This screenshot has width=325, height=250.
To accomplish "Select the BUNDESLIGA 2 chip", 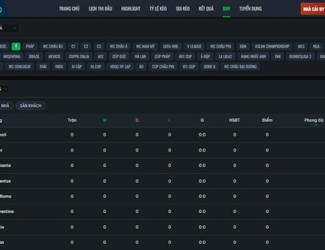I will pyautogui.click(x=300, y=56).
